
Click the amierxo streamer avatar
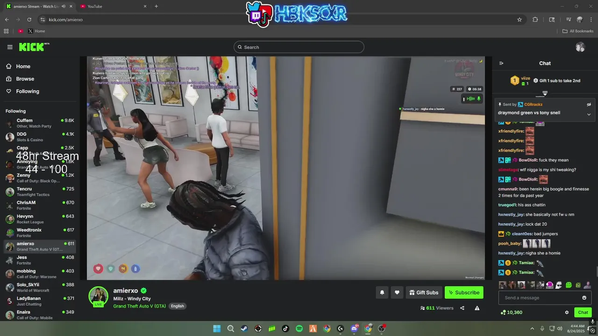click(99, 296)
